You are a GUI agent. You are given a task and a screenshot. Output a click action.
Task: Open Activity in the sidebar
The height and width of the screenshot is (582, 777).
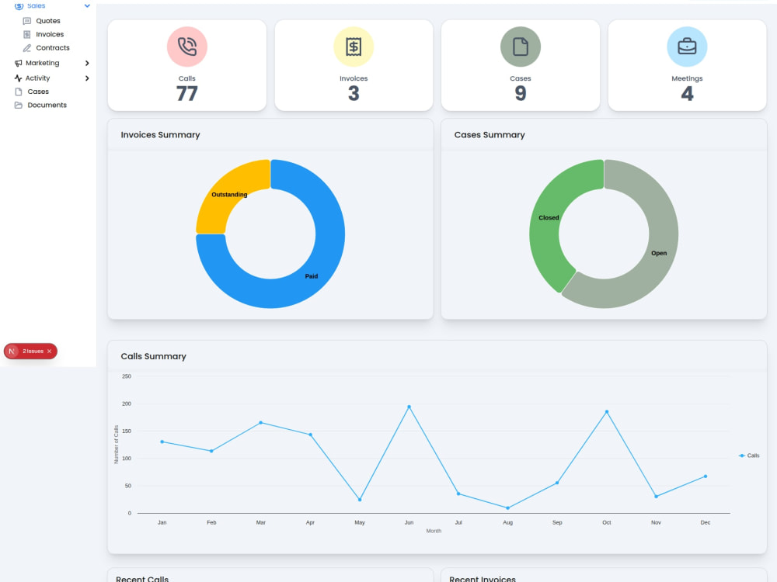pyautogui.click(x=37, y=78)
